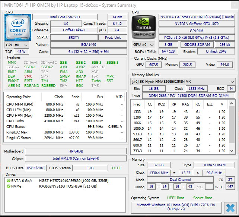Click the BIOS version F.03 field
The height and width of the screenshot is (217, 239).
coord(90,168)
